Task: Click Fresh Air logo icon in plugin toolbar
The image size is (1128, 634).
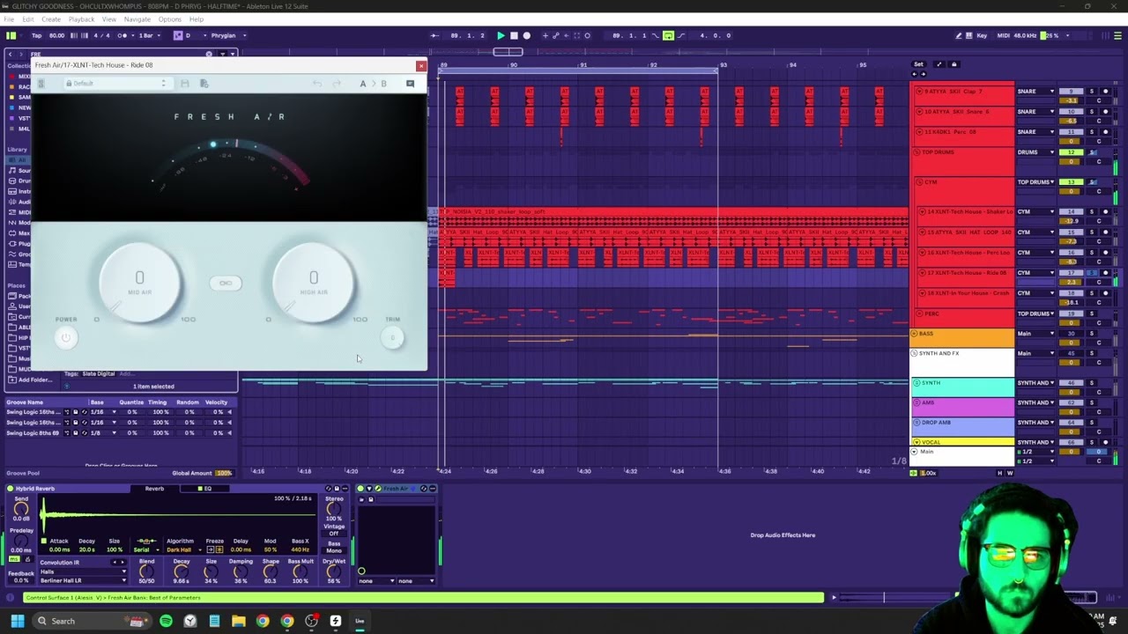Action: coord(41,84)
